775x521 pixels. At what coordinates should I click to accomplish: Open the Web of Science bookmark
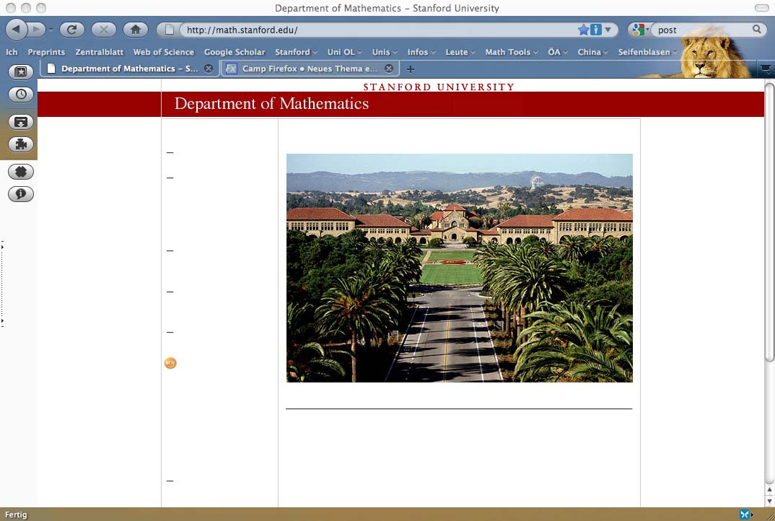tap(164, 52)
